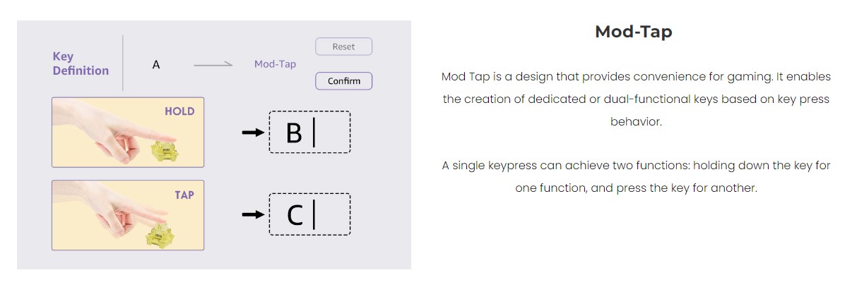Click the Key Definition title
This screenshot has width=857, height=287.
(81, 63)
